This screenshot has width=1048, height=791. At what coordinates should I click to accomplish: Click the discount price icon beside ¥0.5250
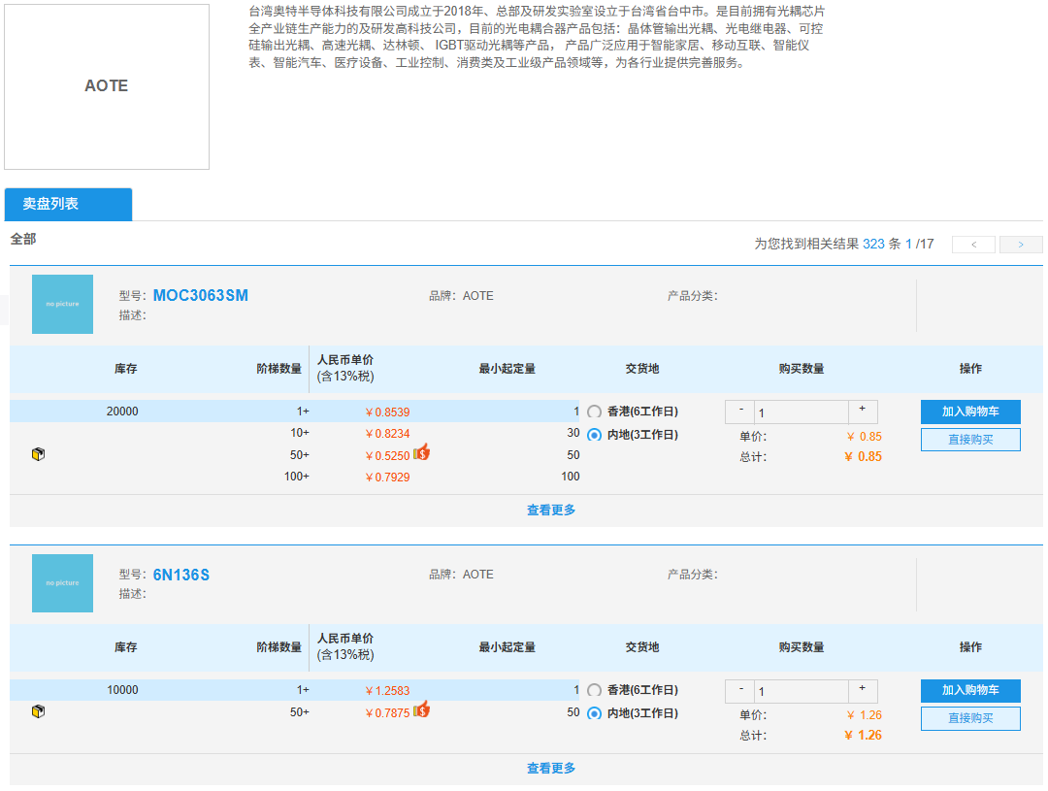click(421, 453)
